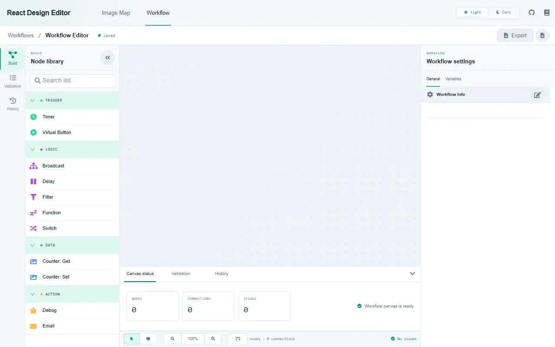Click the Function x² icon
Viewport: 555px width, 347px height.
[33, 213]
